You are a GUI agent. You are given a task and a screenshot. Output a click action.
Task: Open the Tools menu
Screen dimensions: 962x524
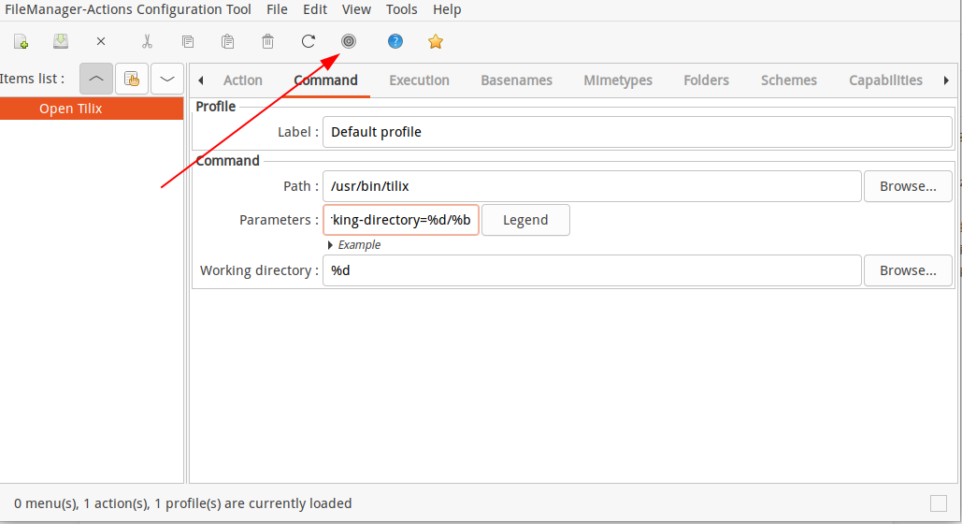pos(402,10)
